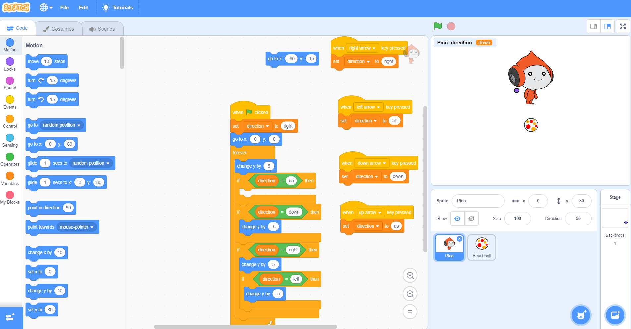Click the loose go to x -60 block

292,59
